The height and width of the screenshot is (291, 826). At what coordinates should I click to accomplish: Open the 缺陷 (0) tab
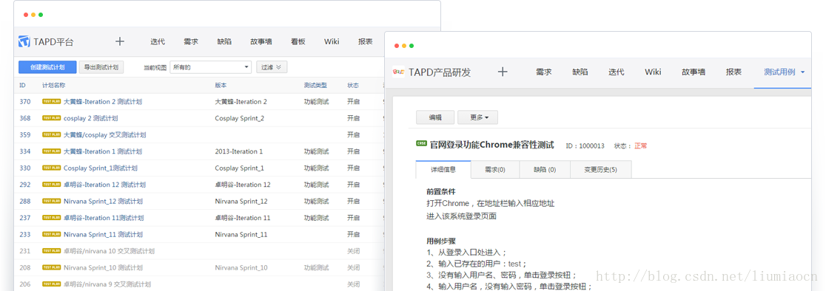545,170
